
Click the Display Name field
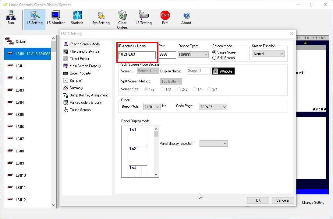click(199, 71)
